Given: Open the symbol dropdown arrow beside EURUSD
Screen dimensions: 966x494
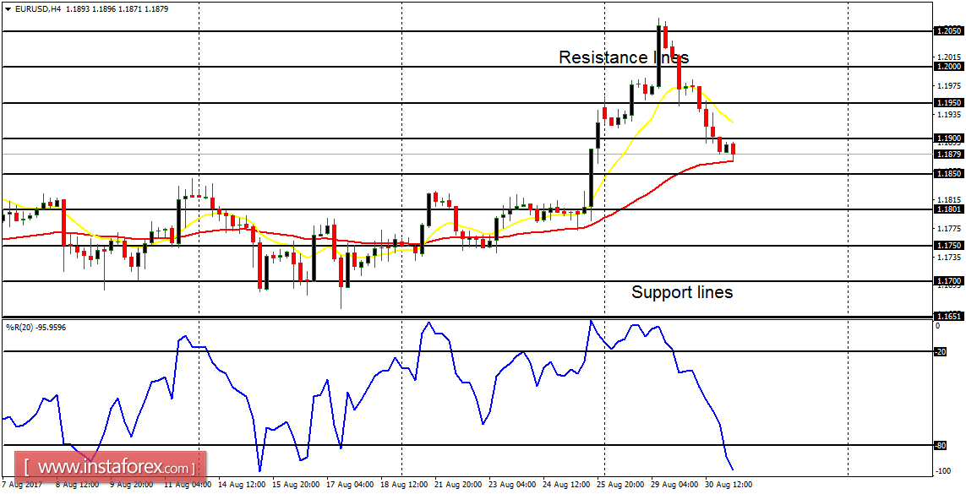Looking at the screenshot, I should pyautogui.click(x=8, y=8).
